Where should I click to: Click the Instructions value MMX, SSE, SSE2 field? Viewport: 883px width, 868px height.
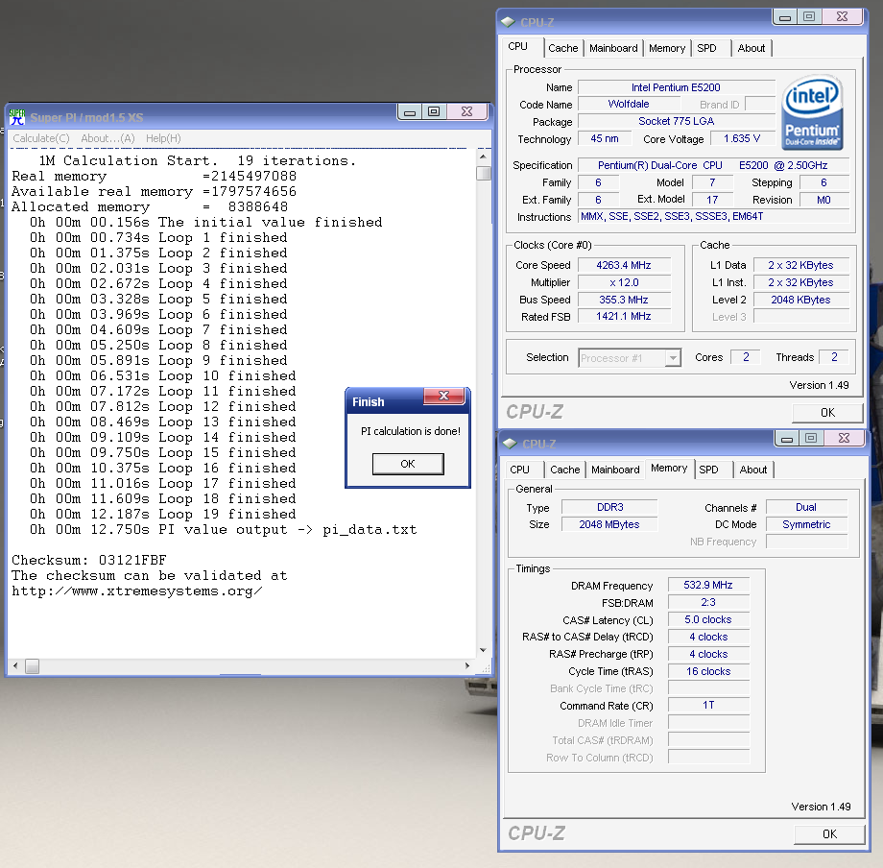(x=713, y=217)
